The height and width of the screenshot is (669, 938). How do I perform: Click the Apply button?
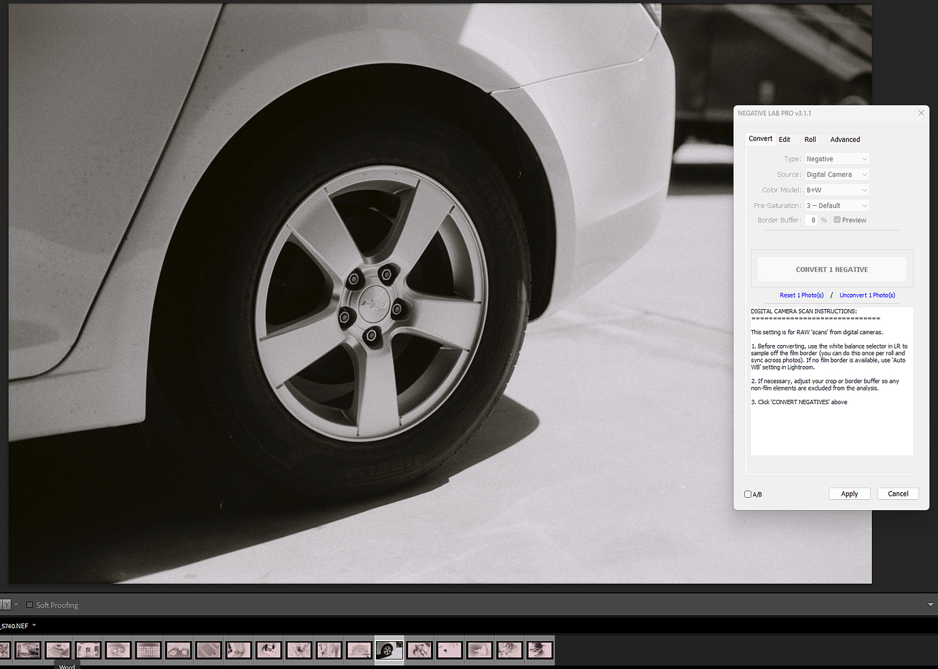[850, 493]
